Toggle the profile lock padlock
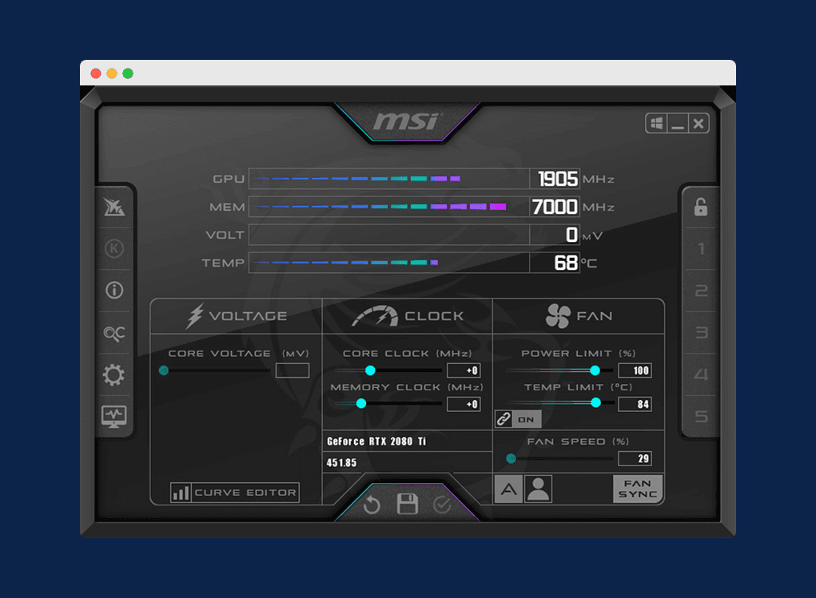 click(701, 208)
